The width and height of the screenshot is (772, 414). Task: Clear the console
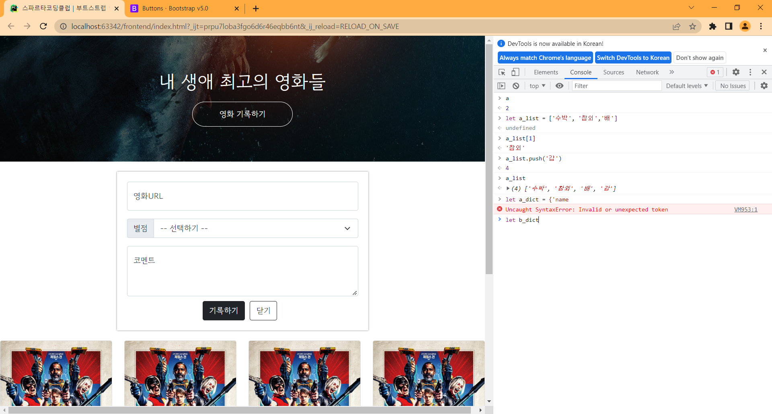pos(516,86)
